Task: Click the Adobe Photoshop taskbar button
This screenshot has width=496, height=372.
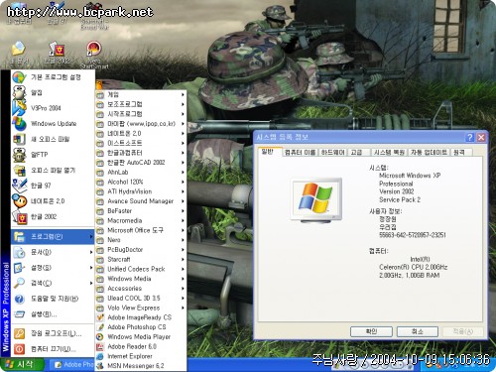Action: (72, 365)
